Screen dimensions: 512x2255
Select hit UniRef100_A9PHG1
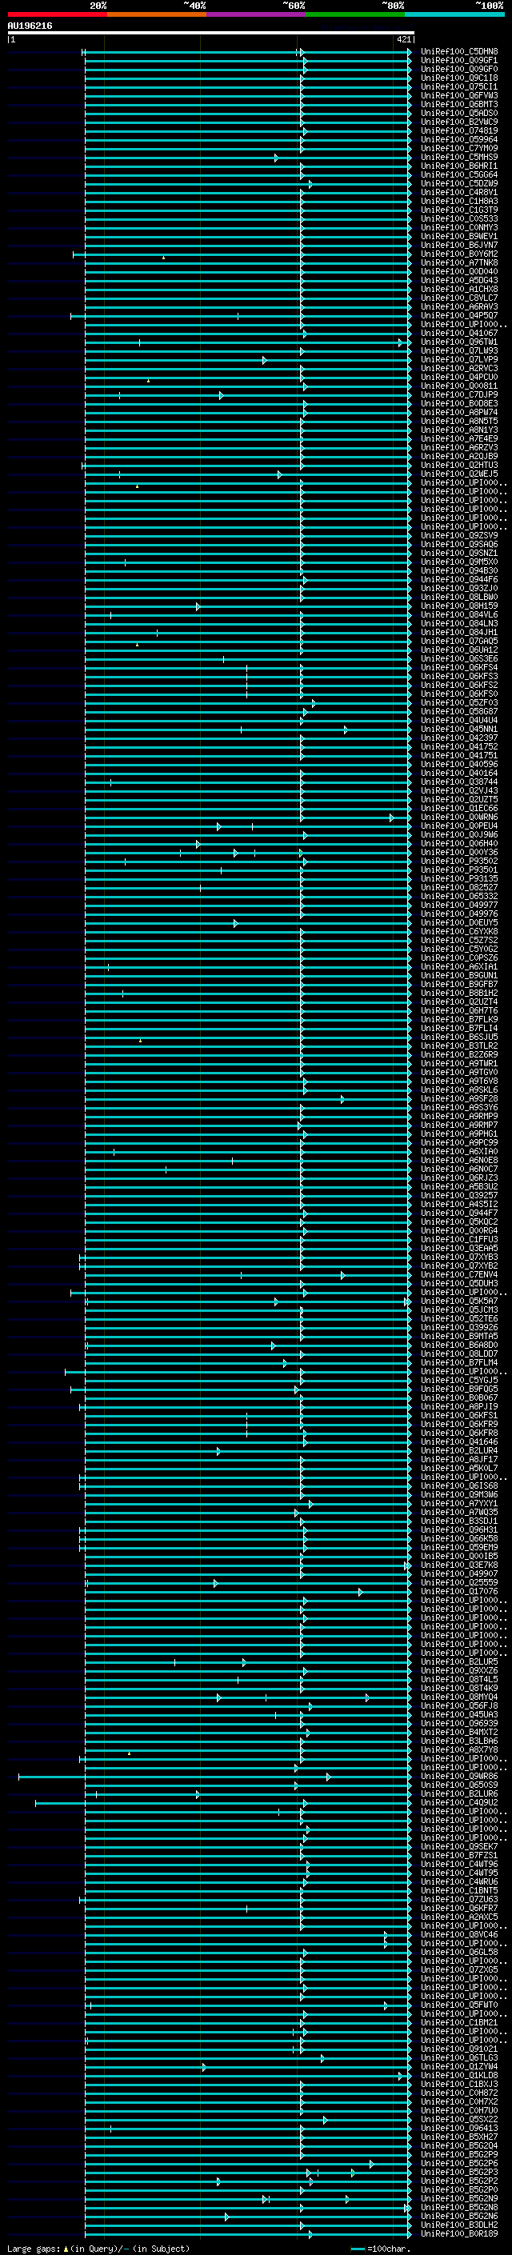click(459, 1134)
